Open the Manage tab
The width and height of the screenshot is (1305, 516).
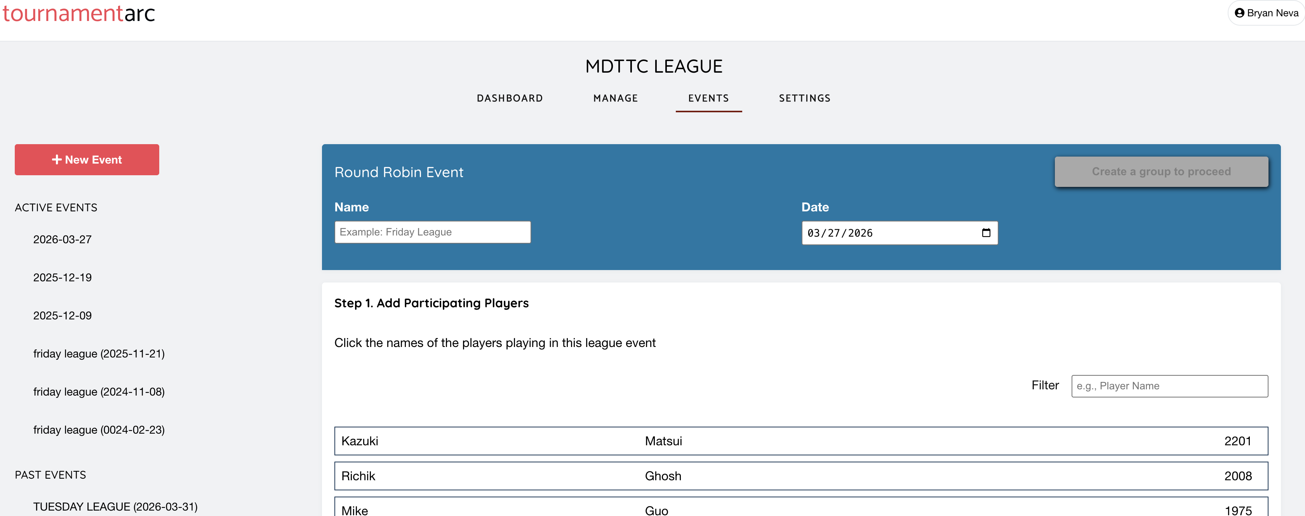point(616,98)
